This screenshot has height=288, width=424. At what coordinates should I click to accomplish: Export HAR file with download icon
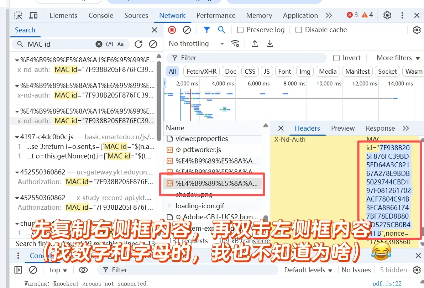[x=269, y=43]
